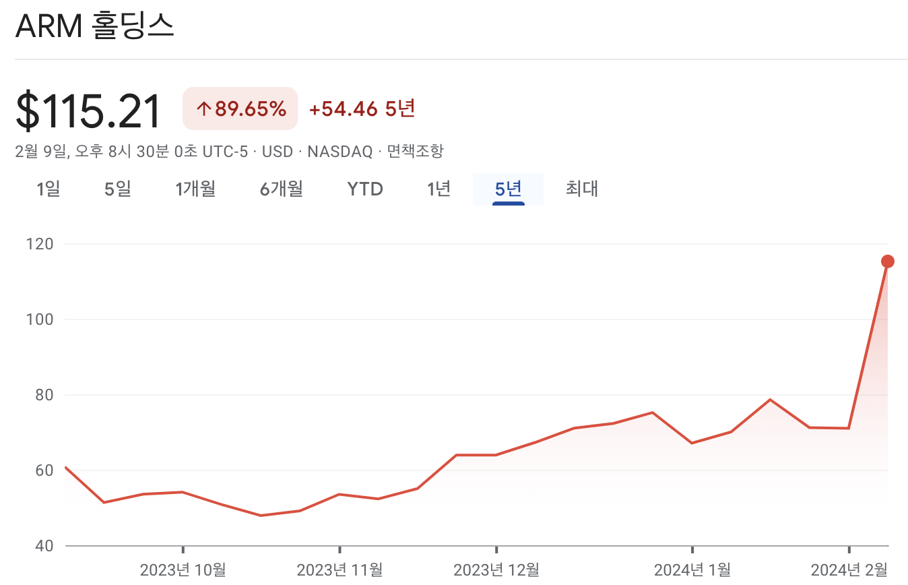View the 6개월 price history

tap(280, 189)
